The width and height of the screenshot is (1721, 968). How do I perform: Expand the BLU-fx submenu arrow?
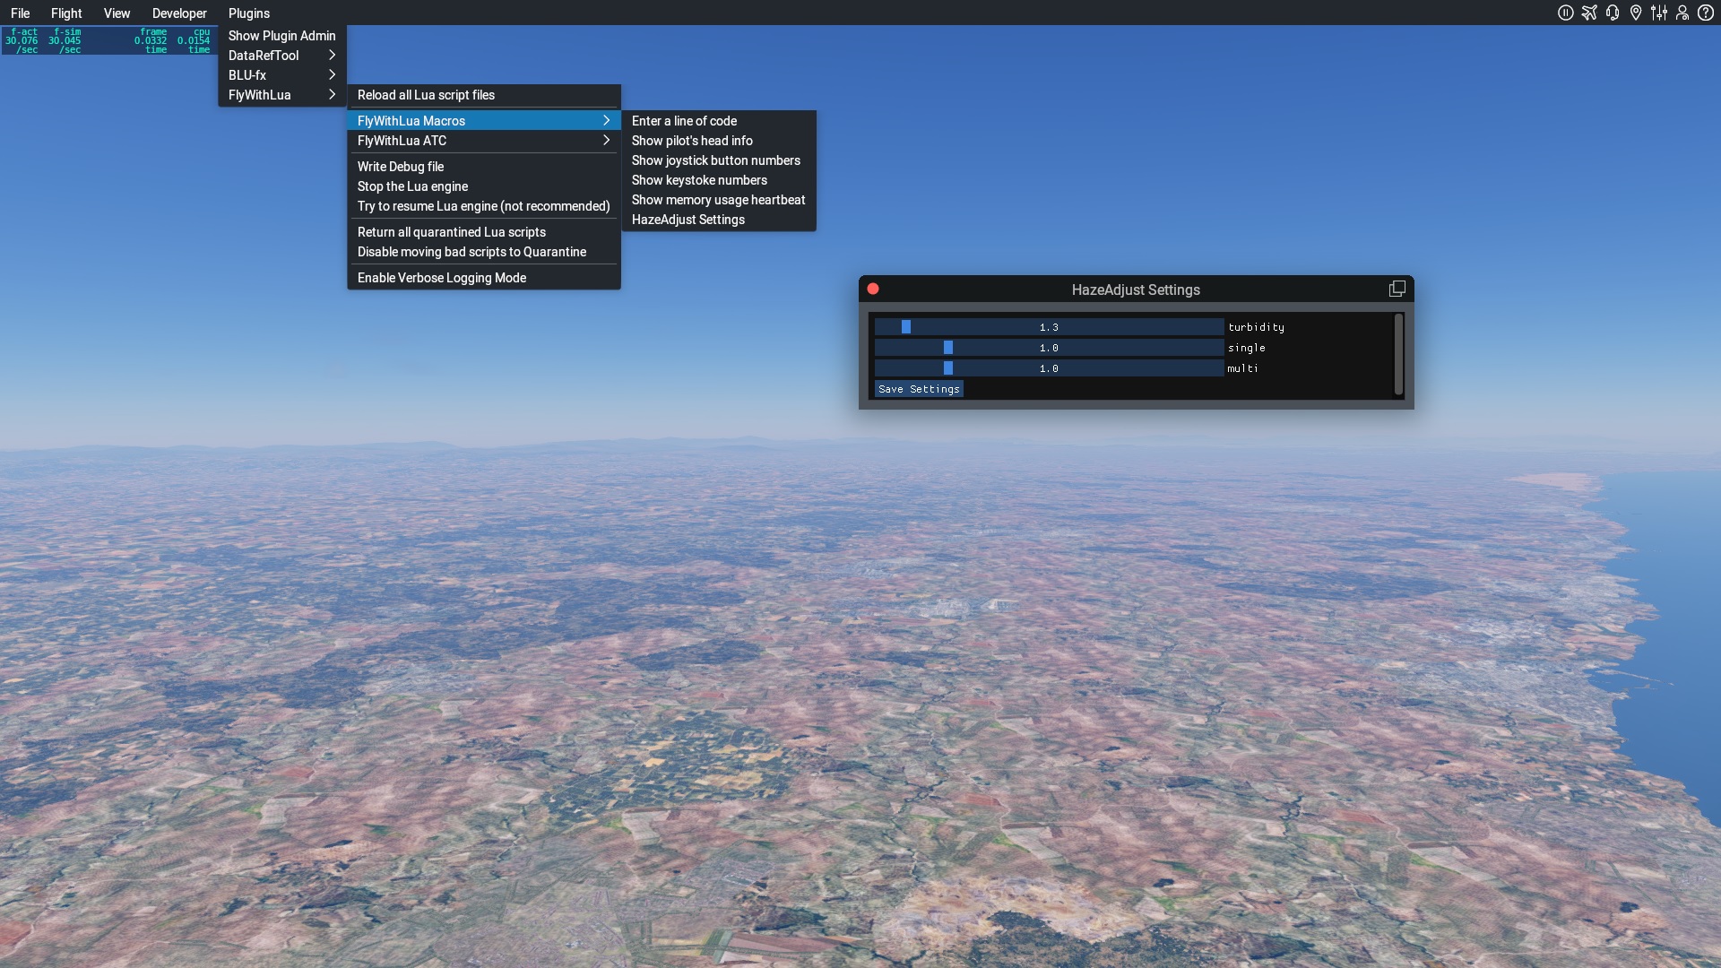(x=332, y=75)
